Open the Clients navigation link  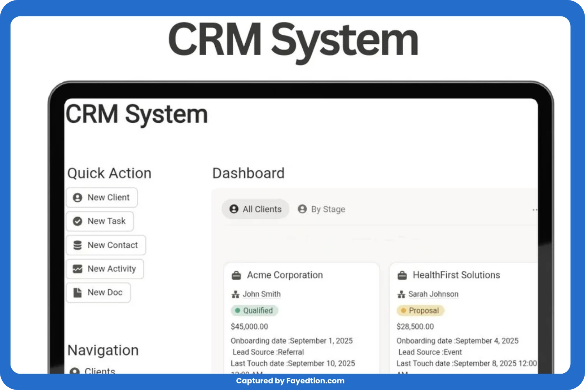[100, 370]
